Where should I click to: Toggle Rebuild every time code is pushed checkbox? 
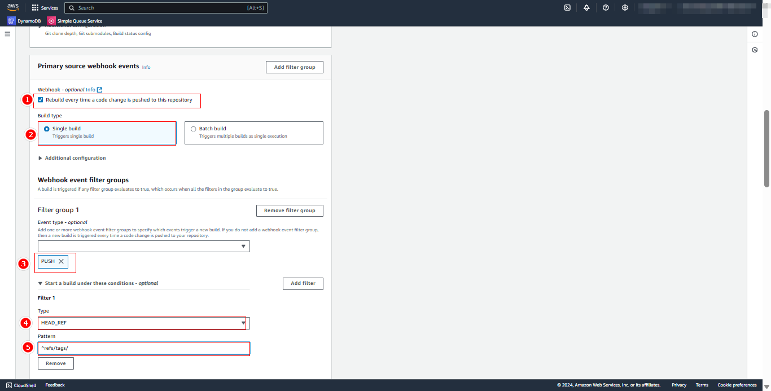tap(40, 100)
